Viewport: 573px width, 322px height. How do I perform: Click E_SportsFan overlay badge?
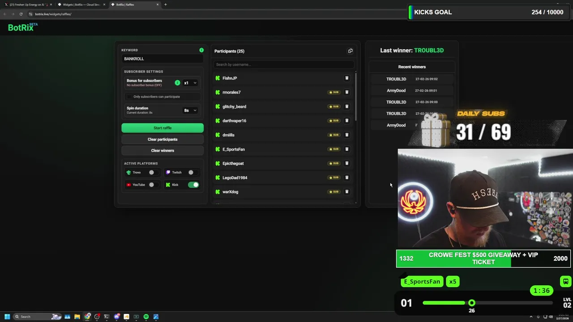422,281
